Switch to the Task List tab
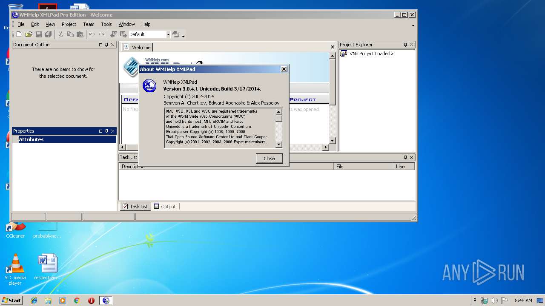Screen dimensions: 545x306 click(x=135, y=207)
